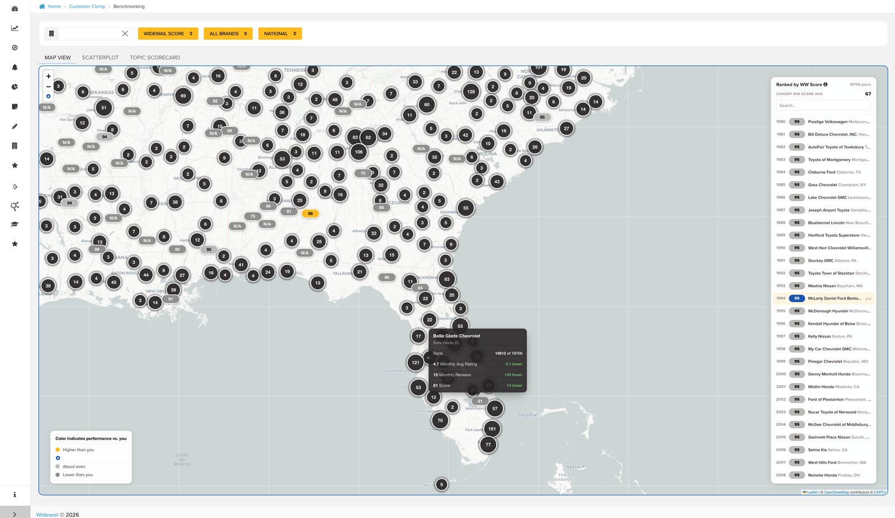Select highlighted McLarty Daniel Ford row
This screenshot has width=895, height=518.
coord(823,298)
